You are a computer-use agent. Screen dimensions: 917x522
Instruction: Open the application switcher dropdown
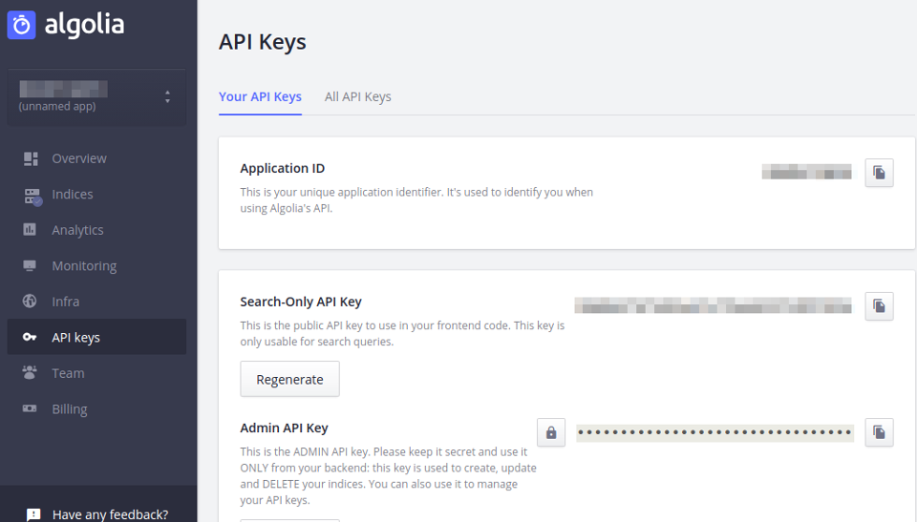96,97
